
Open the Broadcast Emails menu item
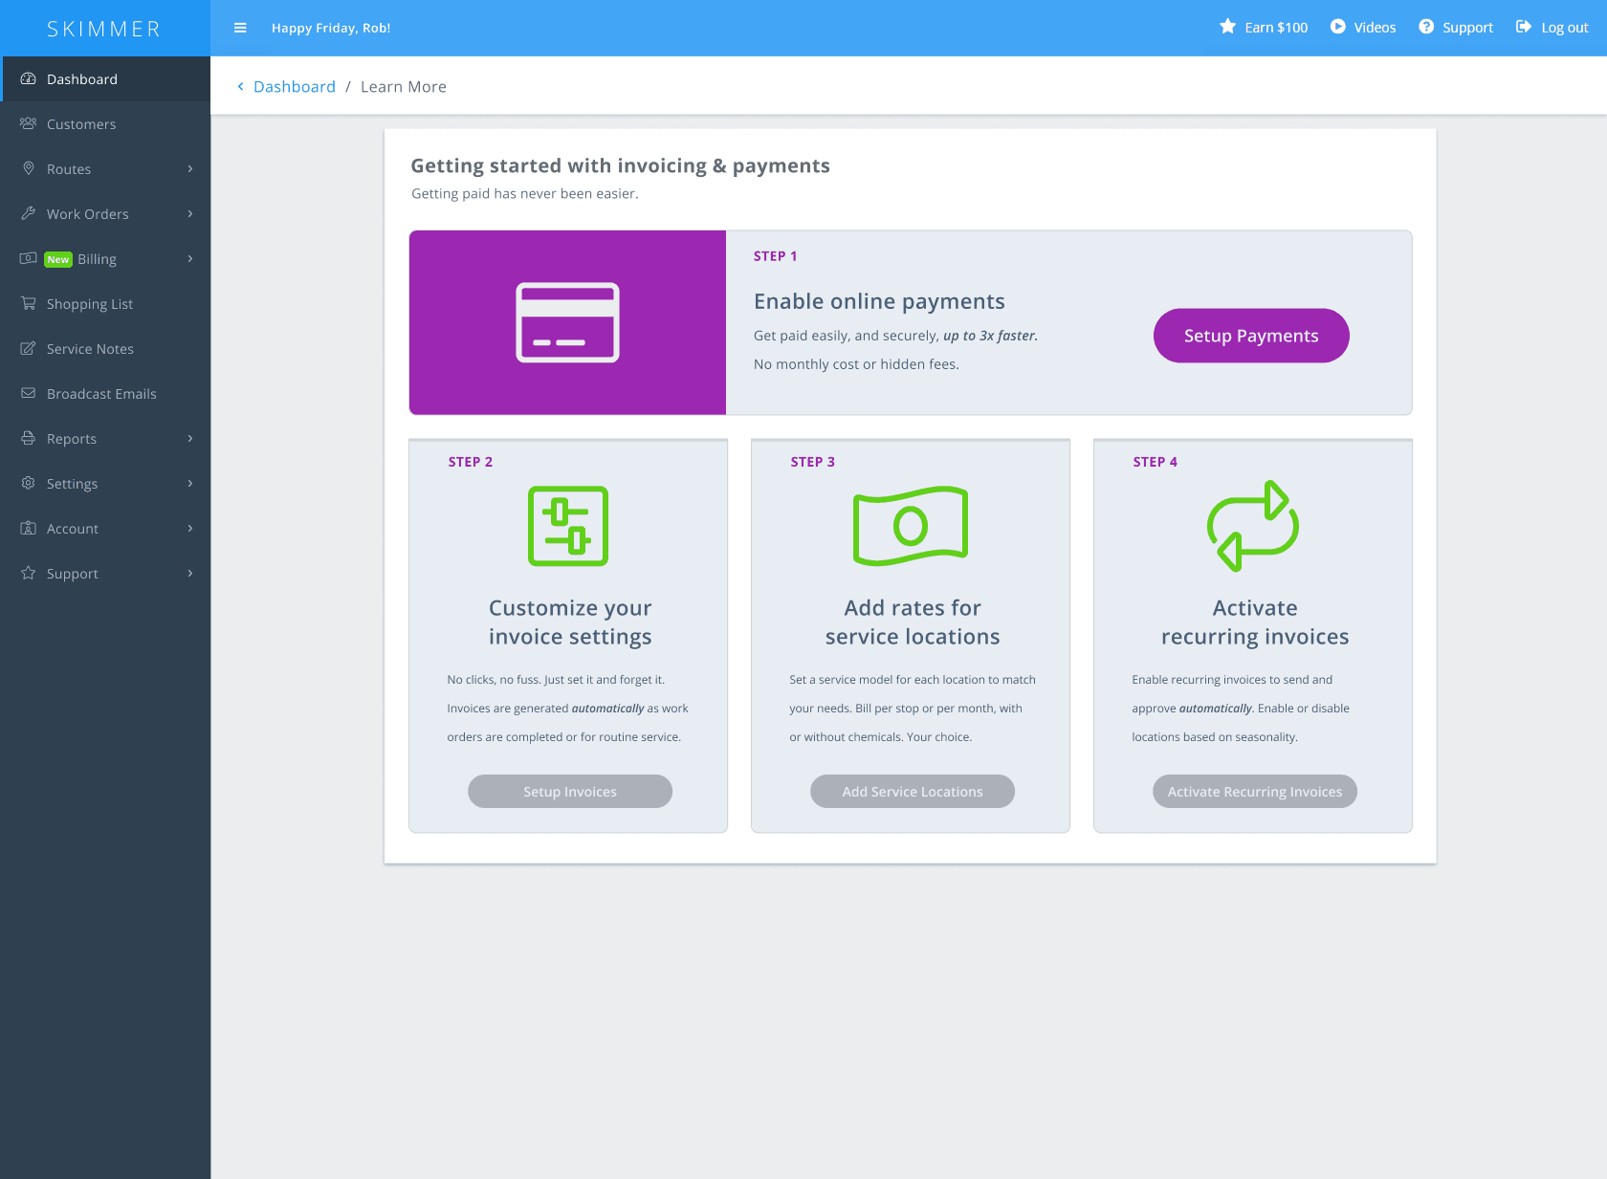point(105,394)
